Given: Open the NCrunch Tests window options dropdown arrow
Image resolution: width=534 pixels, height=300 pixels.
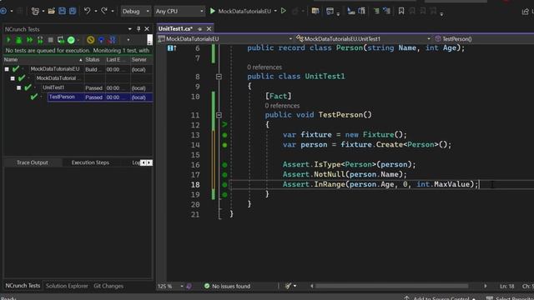Looking at the screenshot, I should tap(130, 29).
